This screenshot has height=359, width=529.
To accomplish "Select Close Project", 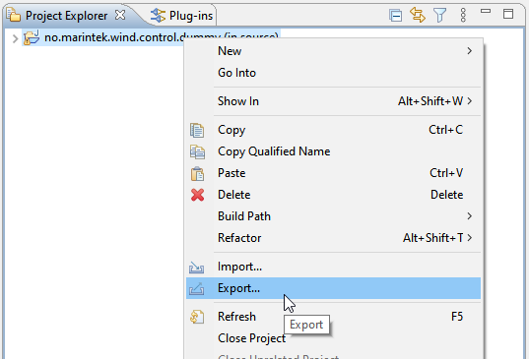I will click(x=333, y=338).
